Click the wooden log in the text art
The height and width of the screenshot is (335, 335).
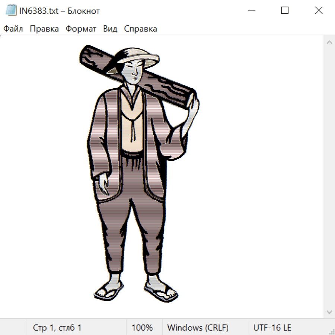pyautogui.click(x=169, y=89)
